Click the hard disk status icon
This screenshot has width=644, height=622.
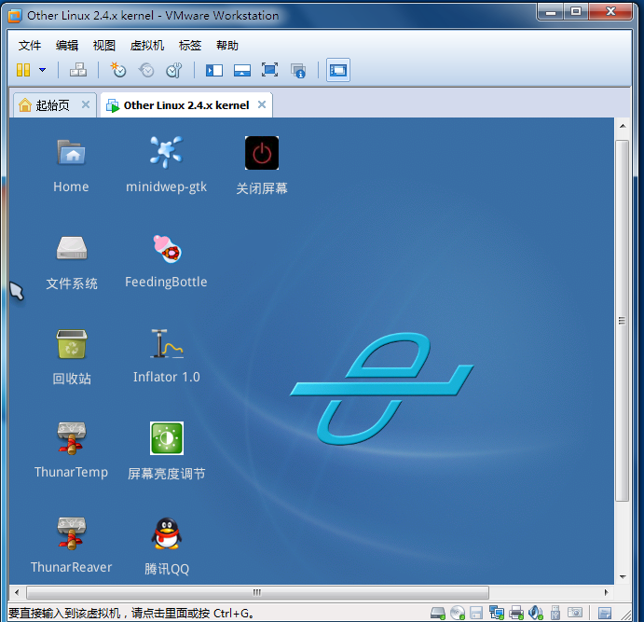click(438, 613)
